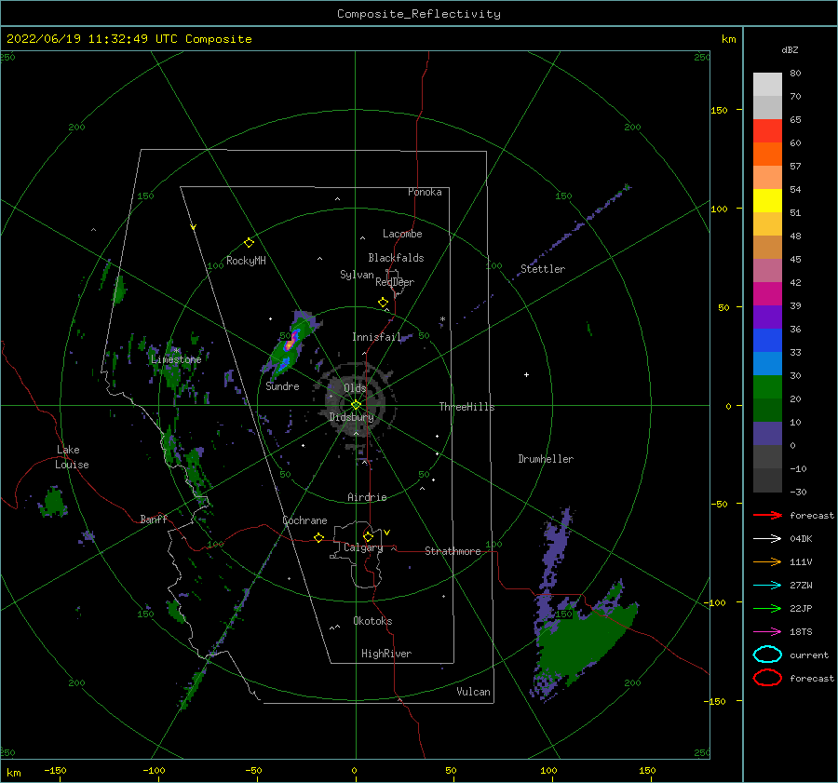
Task: Click the Sylvan label
Action: point(357,275)
